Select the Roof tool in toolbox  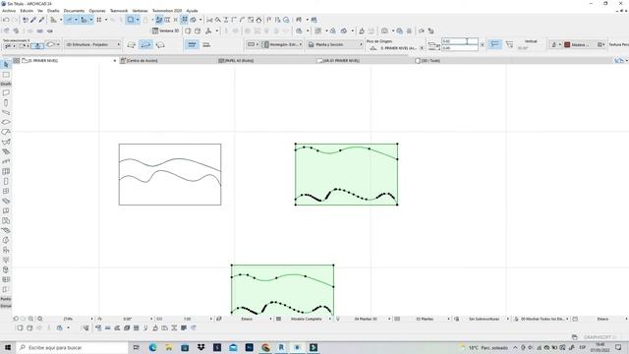tap(6, 132)
